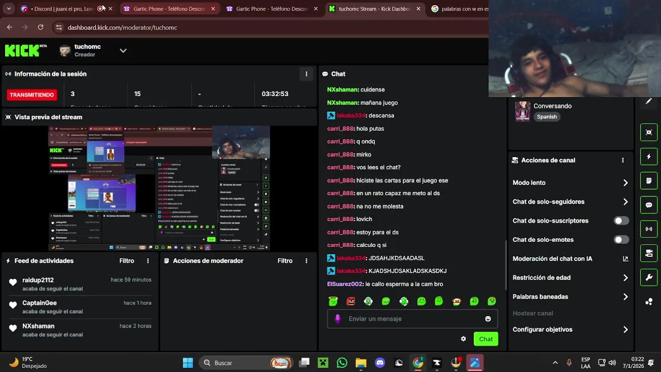The width and height of the screenshot is (661, 372).
Task: Click the pencil edit icon beside stream info
Action: pyautogui.click(x=649, y=101)
